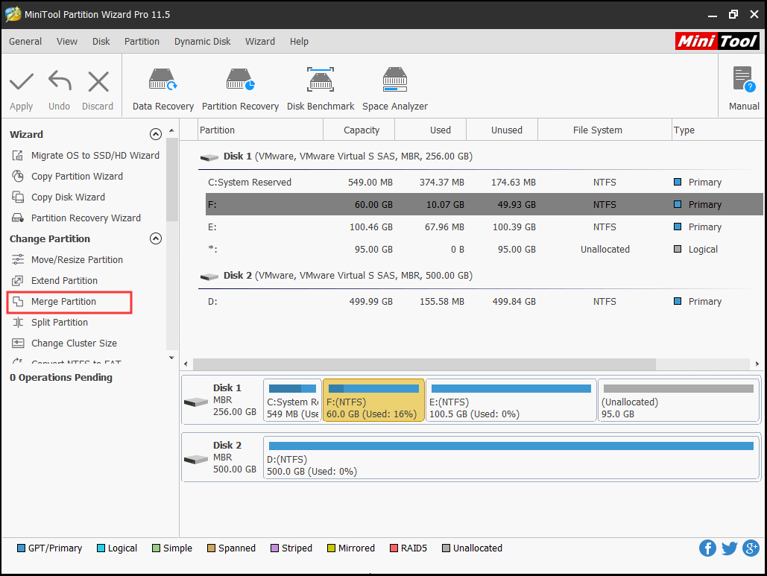Choose Merge Partition
The width and height of the screenshot is (767, 576).
(54, 302)
